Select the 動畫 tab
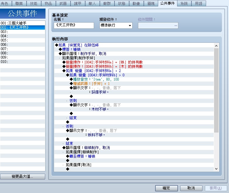Image resolution: width=229 pixels, height=193 pixels. 136,3
